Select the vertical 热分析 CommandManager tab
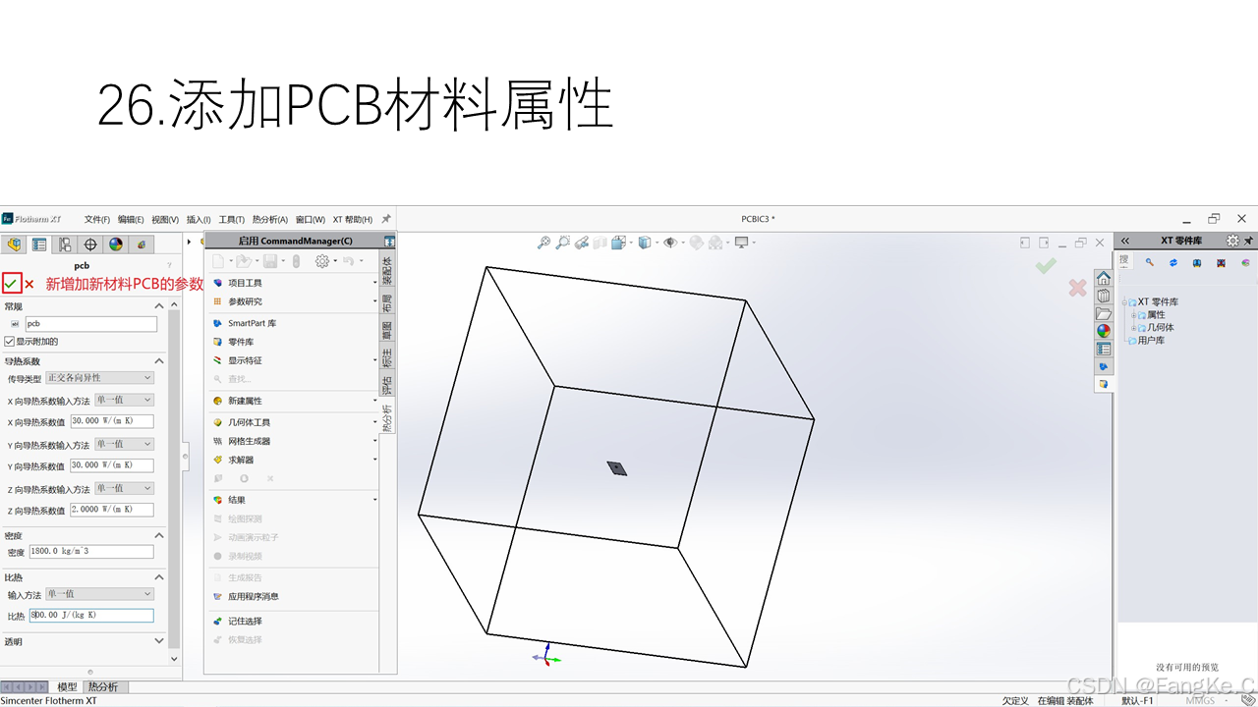1258x707 pixels. pyautogui.click(x=387, y=418)
